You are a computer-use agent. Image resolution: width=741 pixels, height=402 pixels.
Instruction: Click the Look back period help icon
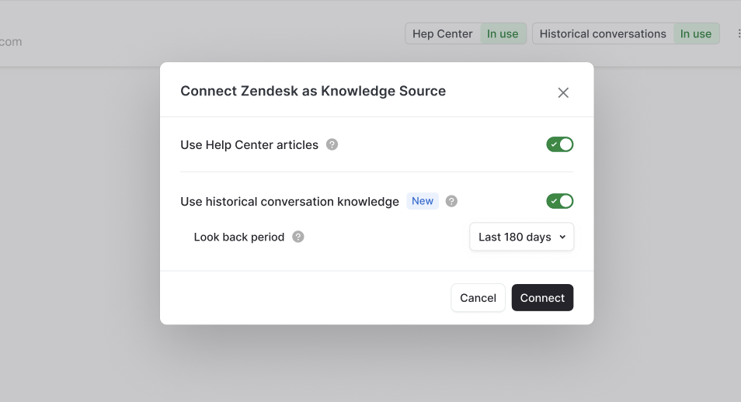coord(298,237)
